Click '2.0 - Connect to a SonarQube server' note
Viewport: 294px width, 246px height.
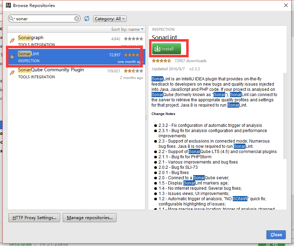(194, 178)
